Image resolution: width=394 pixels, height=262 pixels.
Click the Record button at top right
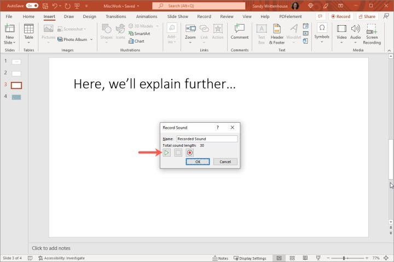(x=341, y=16)
